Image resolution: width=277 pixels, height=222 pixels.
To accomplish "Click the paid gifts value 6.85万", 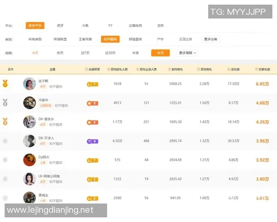I will (262, 84).
